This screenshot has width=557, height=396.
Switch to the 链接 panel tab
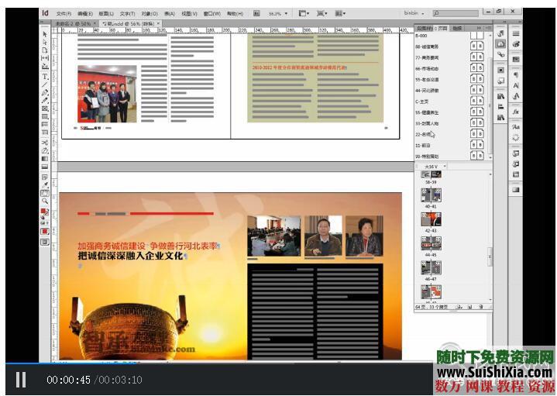tap(458, 28)
